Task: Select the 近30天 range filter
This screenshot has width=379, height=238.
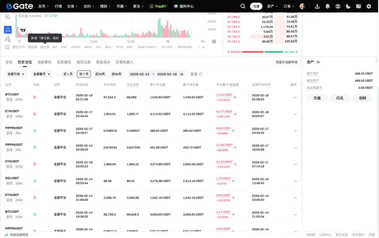Action: (100, 74)
